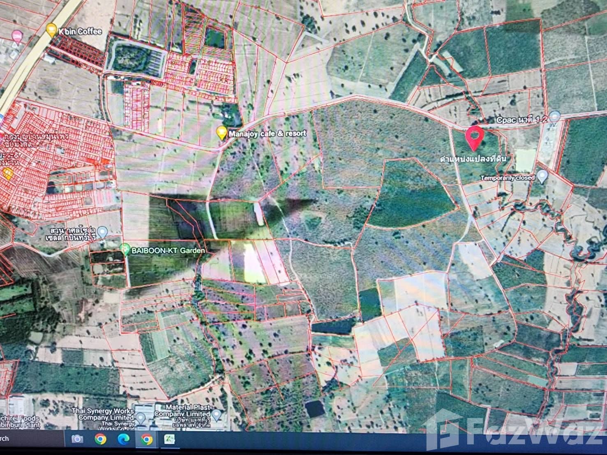Click the green BAIBOON-KT Garden pin

click(x=125, y=248)
